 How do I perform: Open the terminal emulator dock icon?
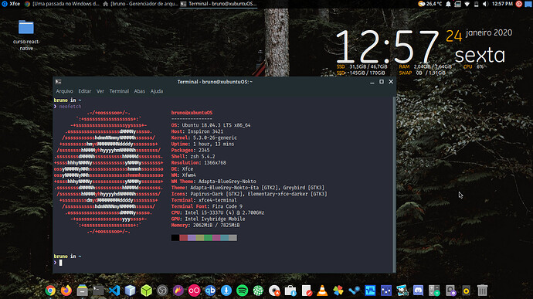(98, 291)
